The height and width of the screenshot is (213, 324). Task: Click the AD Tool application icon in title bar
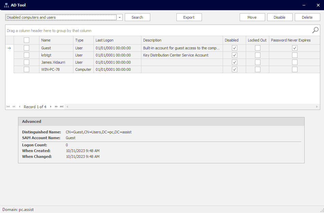coord(6,5)
